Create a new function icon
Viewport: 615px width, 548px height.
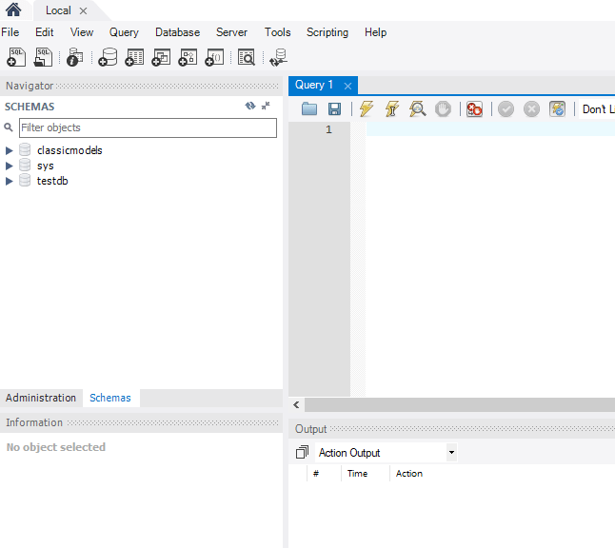pos(214,58)
